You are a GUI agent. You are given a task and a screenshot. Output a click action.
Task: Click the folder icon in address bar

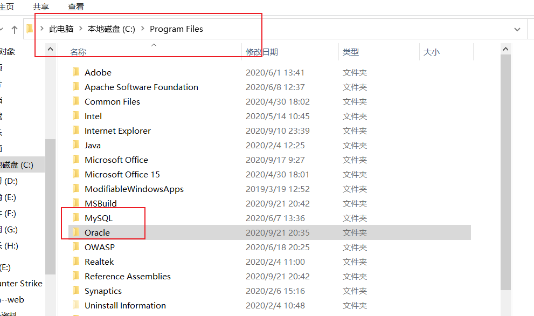coord(30,29)
